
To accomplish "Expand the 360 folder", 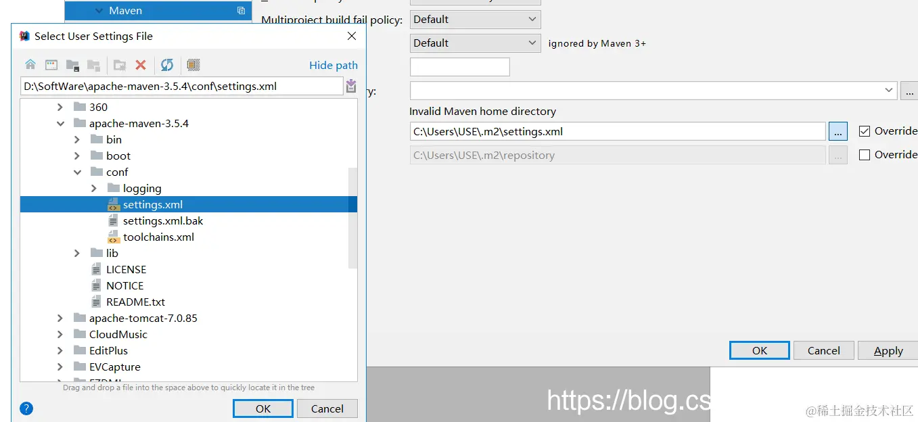I will coord(60,107).
